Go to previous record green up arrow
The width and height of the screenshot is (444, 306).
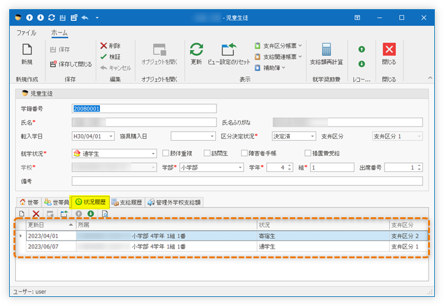click(362, 50)
